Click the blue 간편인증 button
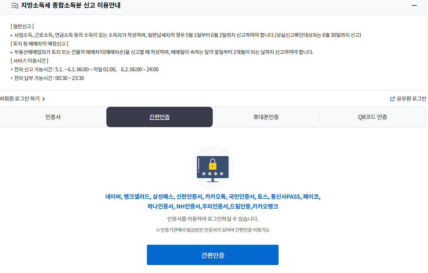Screen dimensions: 428x273 213,255
